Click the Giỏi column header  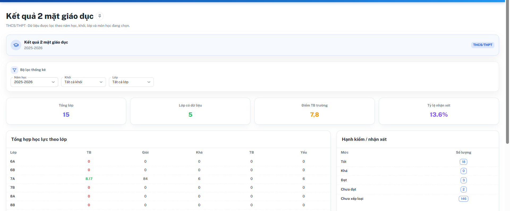point(145,153)
